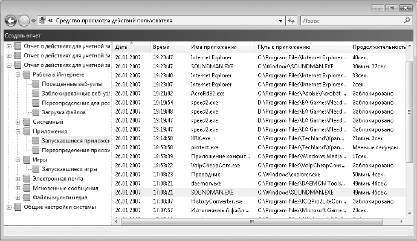The image size is (417, 241).
Task: Open the recent pages dropdown arrow
Action: pyautogui.click(x=33, y=21)
